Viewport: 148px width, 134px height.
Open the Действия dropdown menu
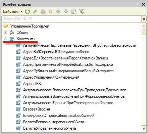pyautogui.click(x=12, y=11)
